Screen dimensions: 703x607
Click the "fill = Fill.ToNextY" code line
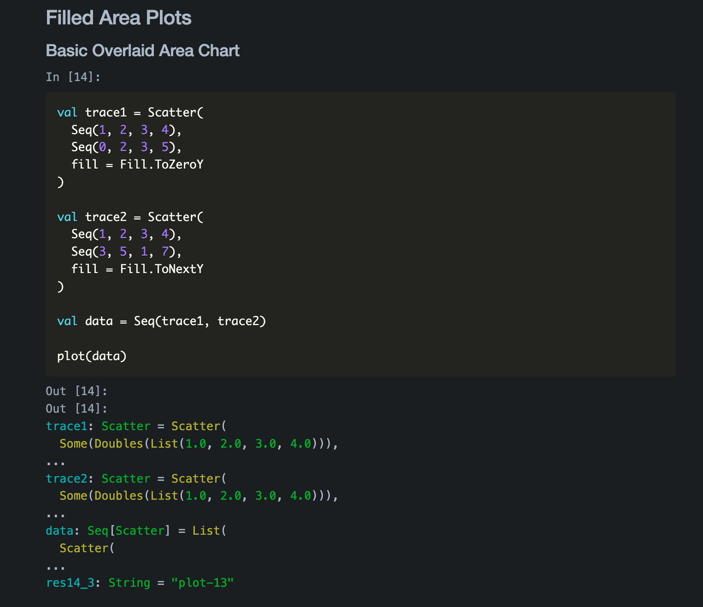coord(137,269)
